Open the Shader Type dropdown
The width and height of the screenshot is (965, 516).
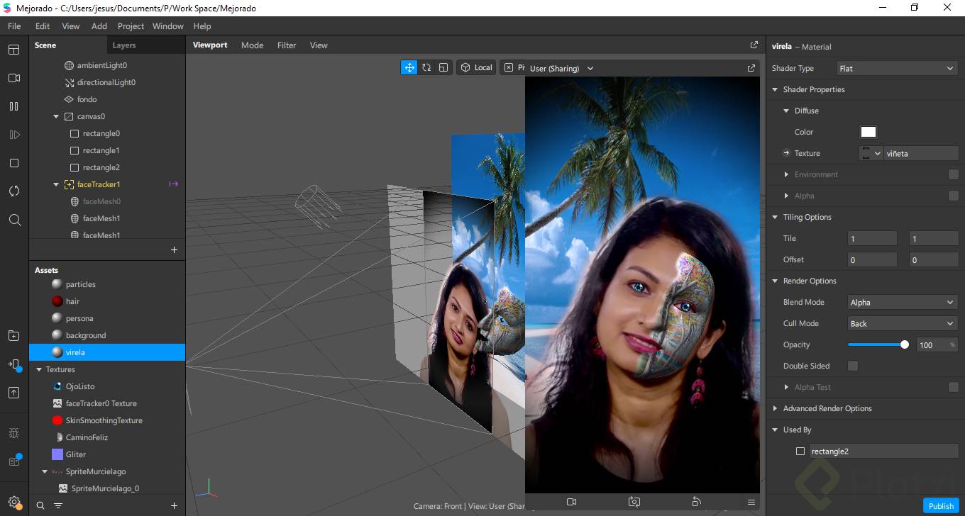(x=897, y=68)
